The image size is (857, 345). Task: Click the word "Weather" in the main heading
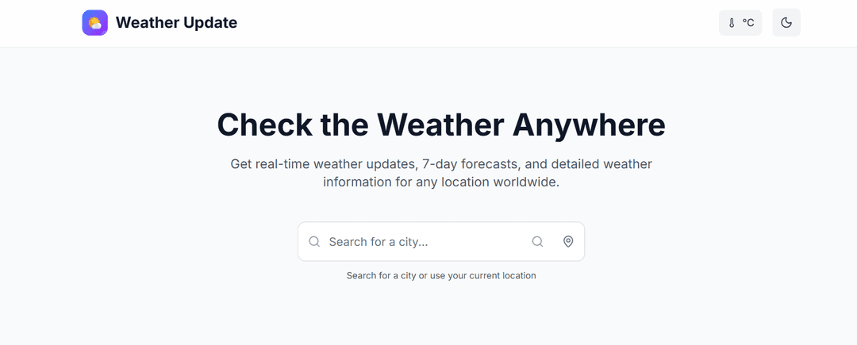[440, 125]
